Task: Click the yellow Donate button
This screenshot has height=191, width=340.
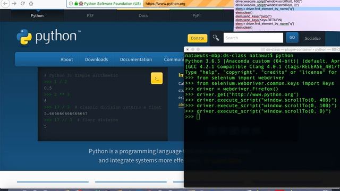Action: (197, 38)
